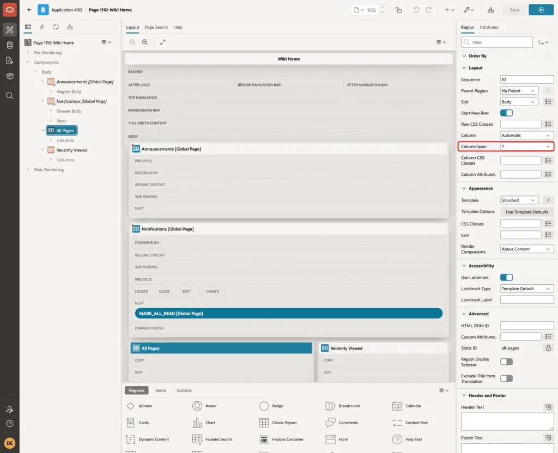The width and height of the screenshot is (558, 453).
Task: Toggle the Start New Row switch
Action: point(506,113)
